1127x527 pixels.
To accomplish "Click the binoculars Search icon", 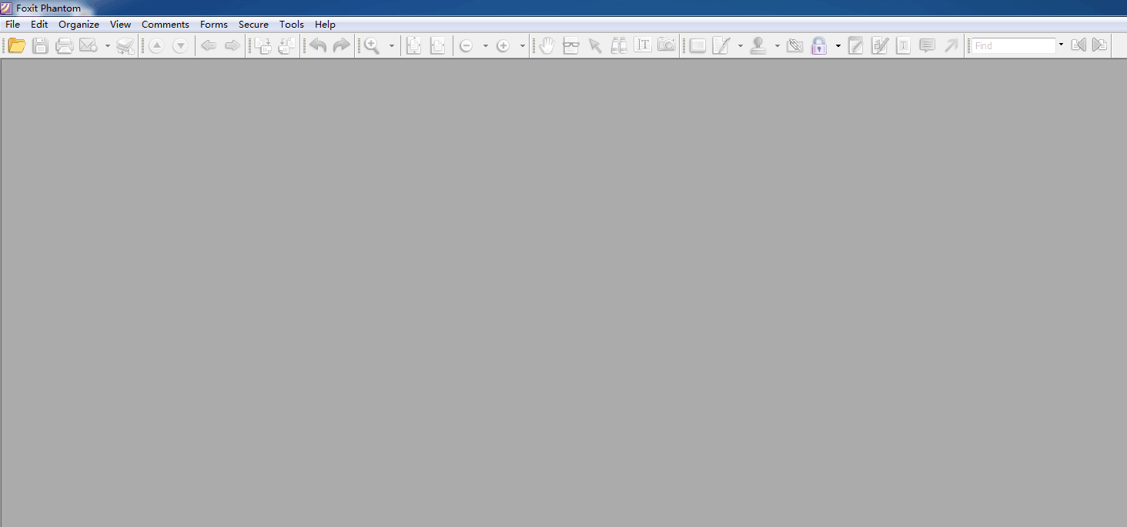I will pyautogui.click(x=619, y=45).
